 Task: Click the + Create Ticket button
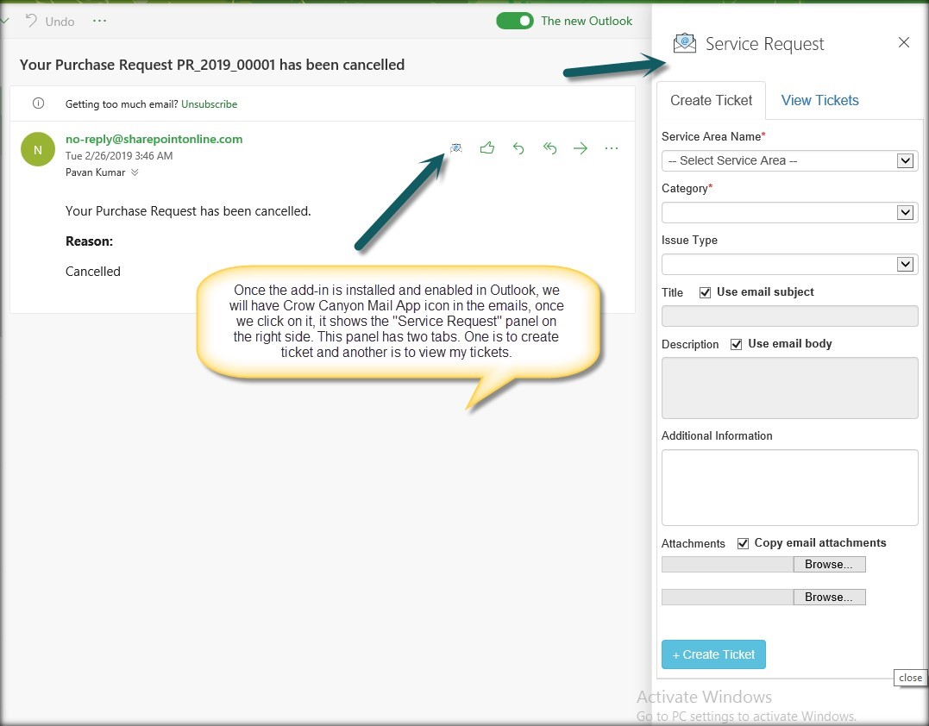pos(713,654)
